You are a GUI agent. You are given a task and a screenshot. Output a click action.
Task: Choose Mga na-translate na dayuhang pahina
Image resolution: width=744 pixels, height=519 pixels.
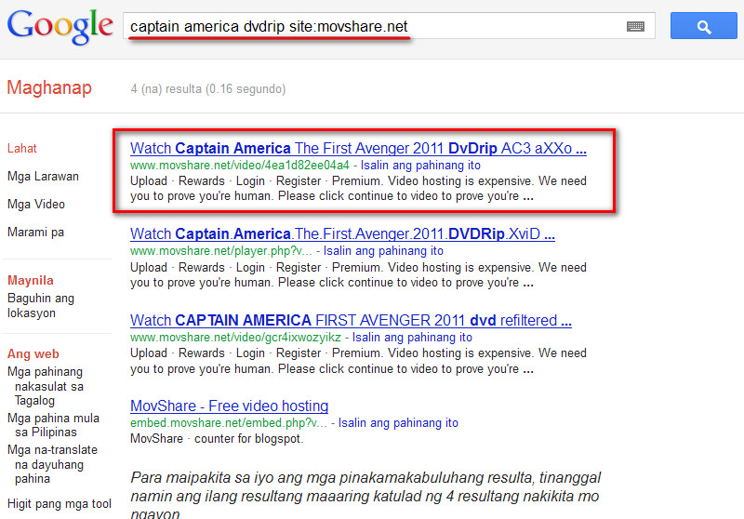tap(52, 464)
